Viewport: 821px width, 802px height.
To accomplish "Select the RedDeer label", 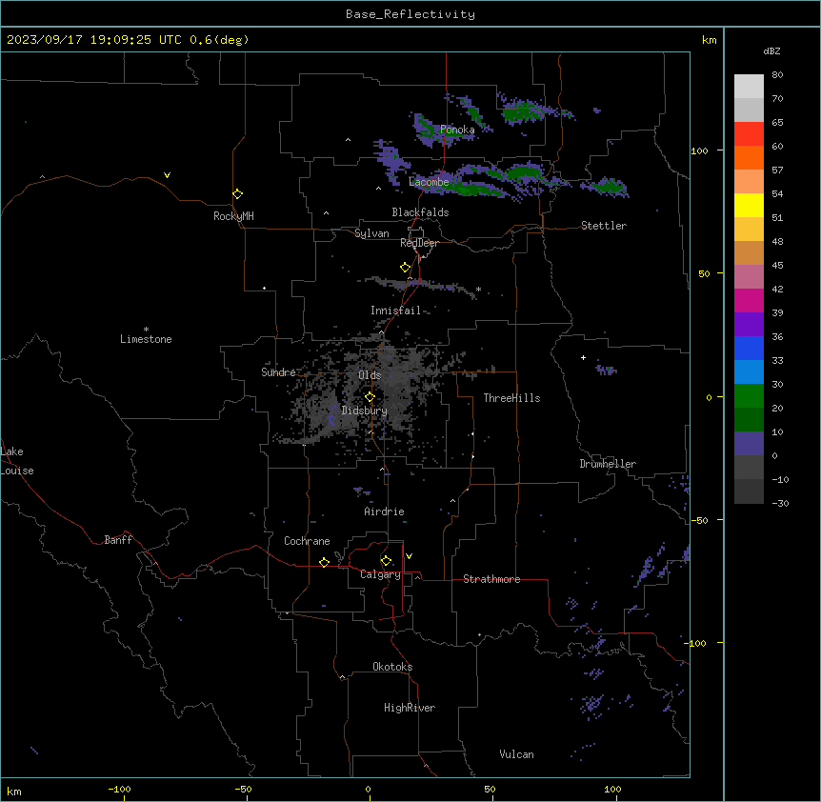I will (x=419, y=243).
